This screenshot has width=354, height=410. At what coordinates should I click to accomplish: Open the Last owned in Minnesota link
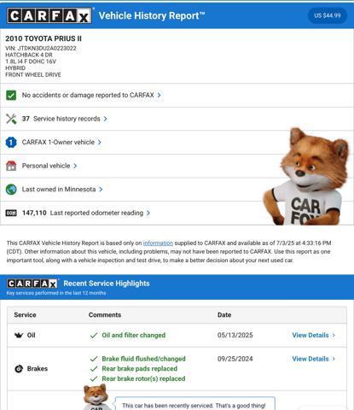click(59, 190)
